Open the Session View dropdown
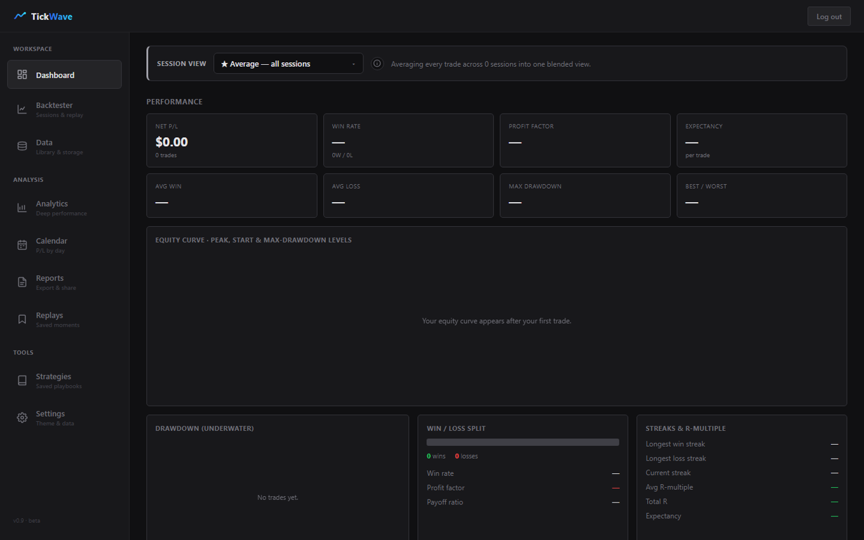Screen dimensions: 864x540 pos(288,64)
